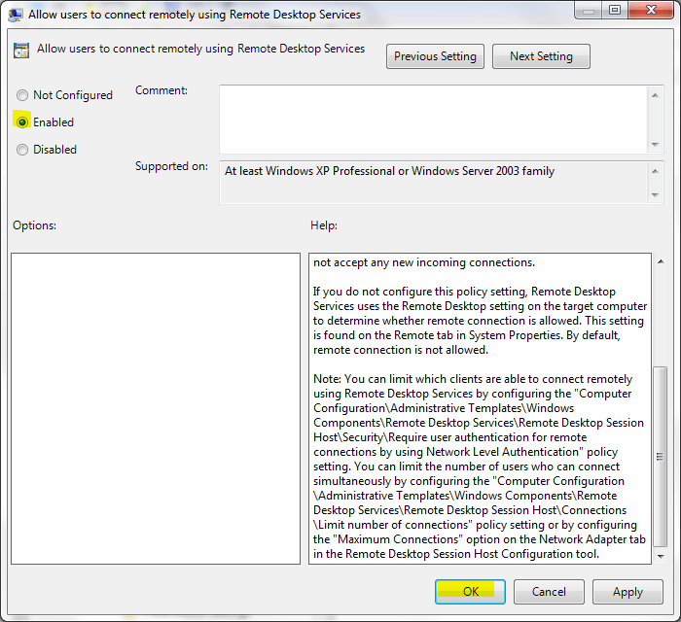Select the Not Configured radio button

point(22,95)
